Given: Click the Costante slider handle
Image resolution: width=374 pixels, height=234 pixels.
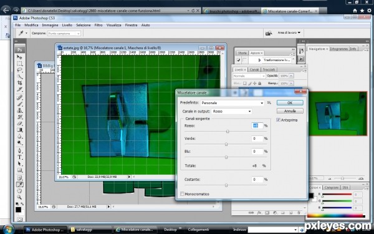Looking at the screenshot, I should tap(226, 185).
